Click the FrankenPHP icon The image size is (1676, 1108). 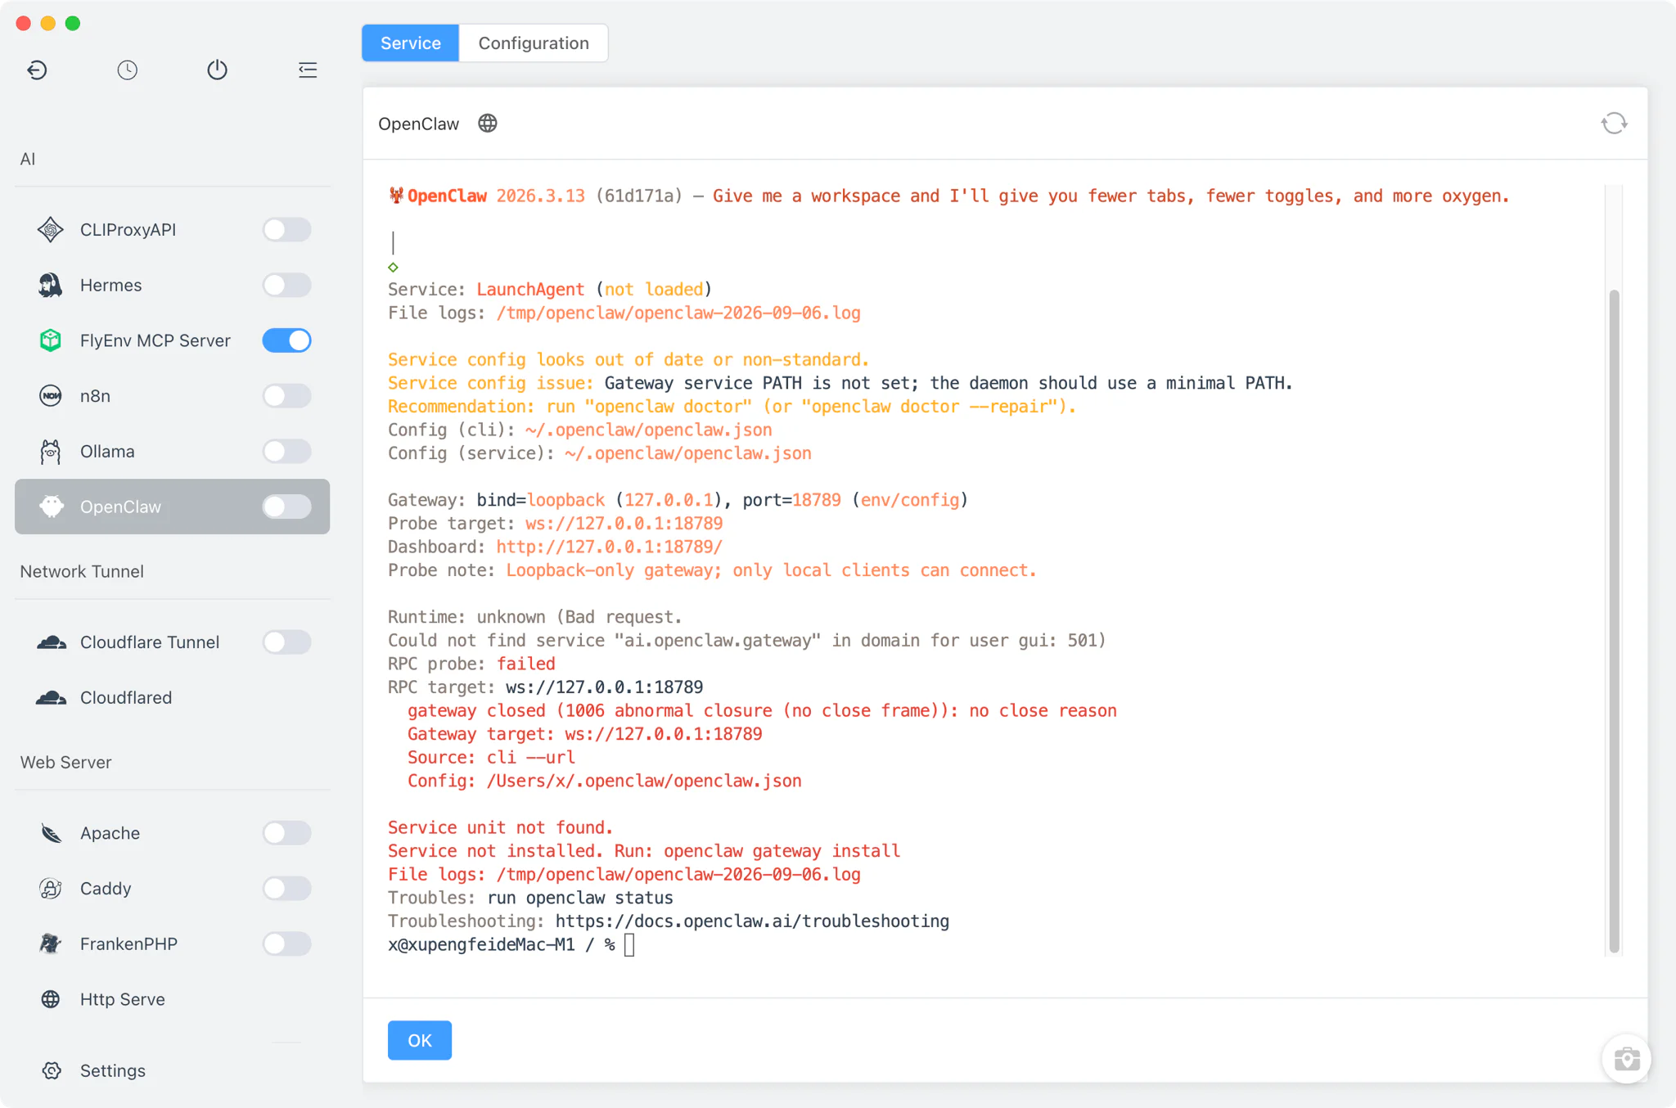point(51,944)
